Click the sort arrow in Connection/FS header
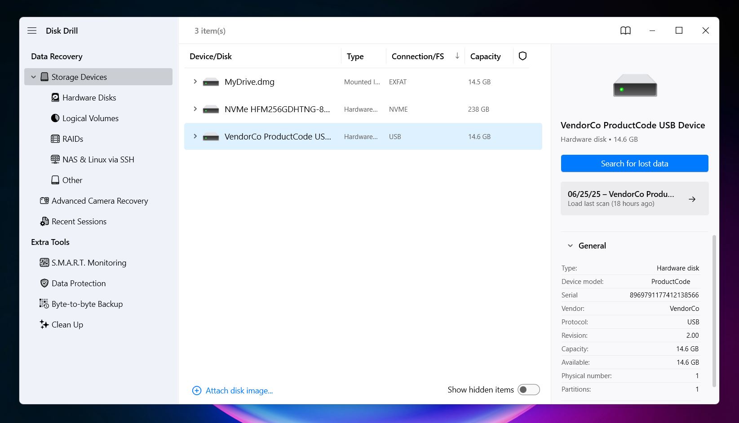Viewport: 739px width, 423px height. click(x=457, y=56)
